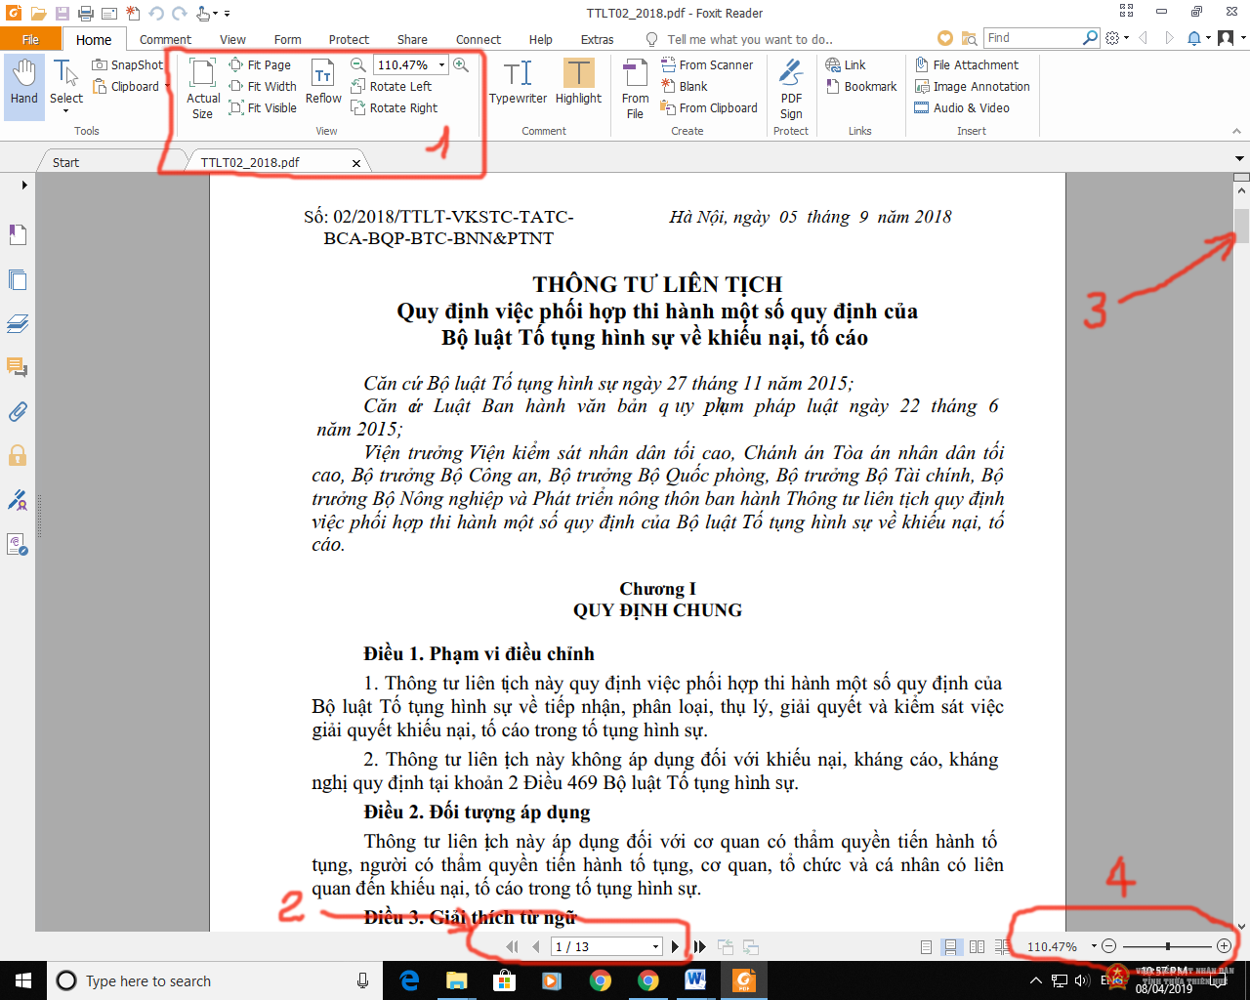
Task: Enable continuous page layout in status bar
Action: pyautogui.click(x=950, y=946)
